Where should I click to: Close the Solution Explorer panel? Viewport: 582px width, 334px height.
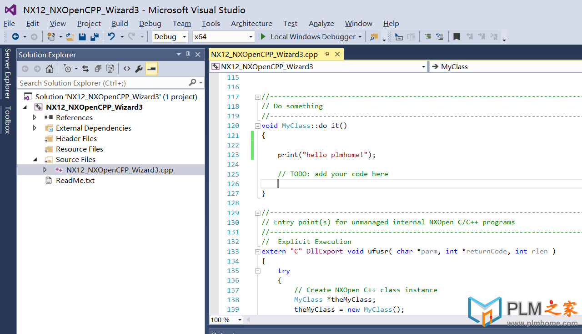click(198, 55)
